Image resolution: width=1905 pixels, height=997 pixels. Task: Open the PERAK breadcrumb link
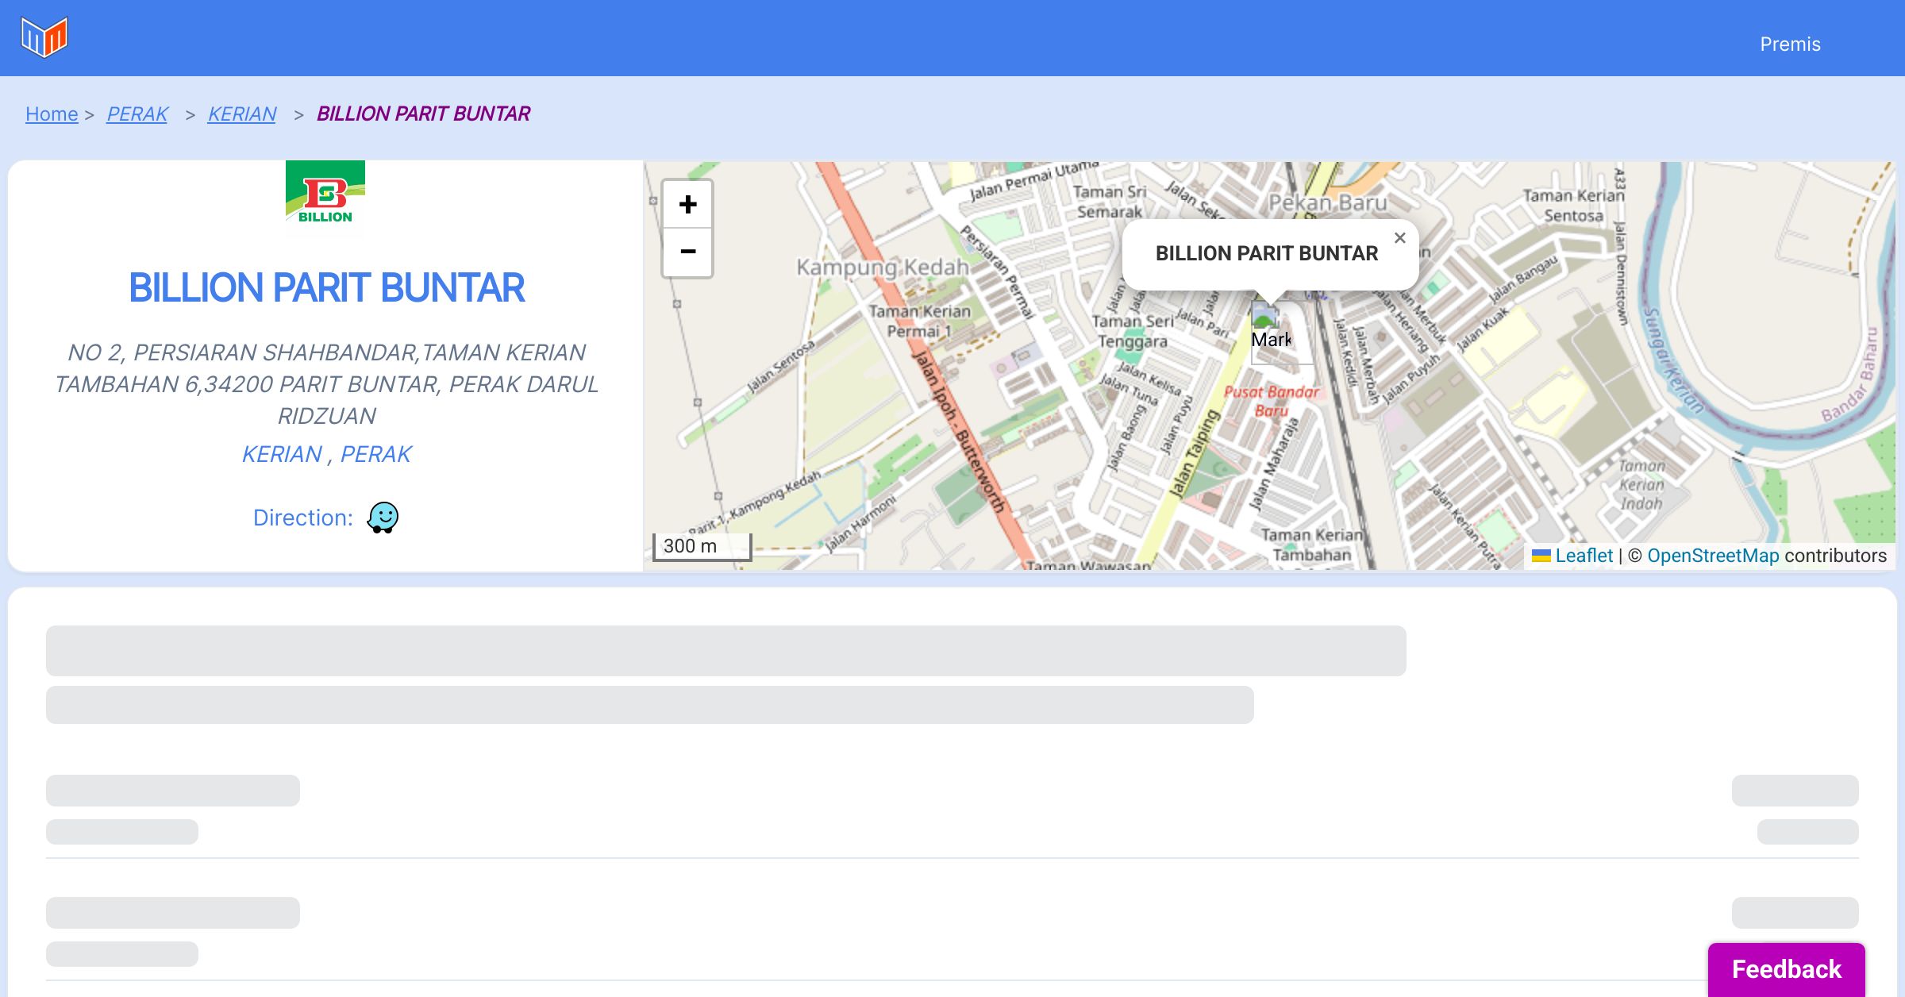click(x=137, y=114)
